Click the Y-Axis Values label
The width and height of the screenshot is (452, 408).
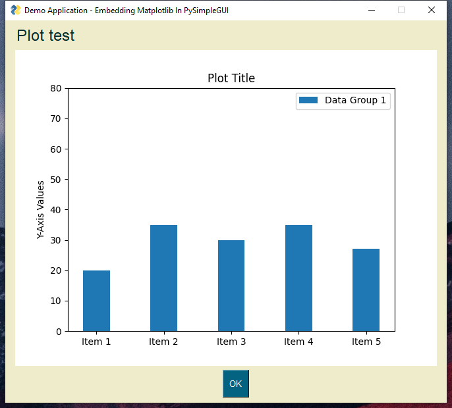click(x=41, y=209)
